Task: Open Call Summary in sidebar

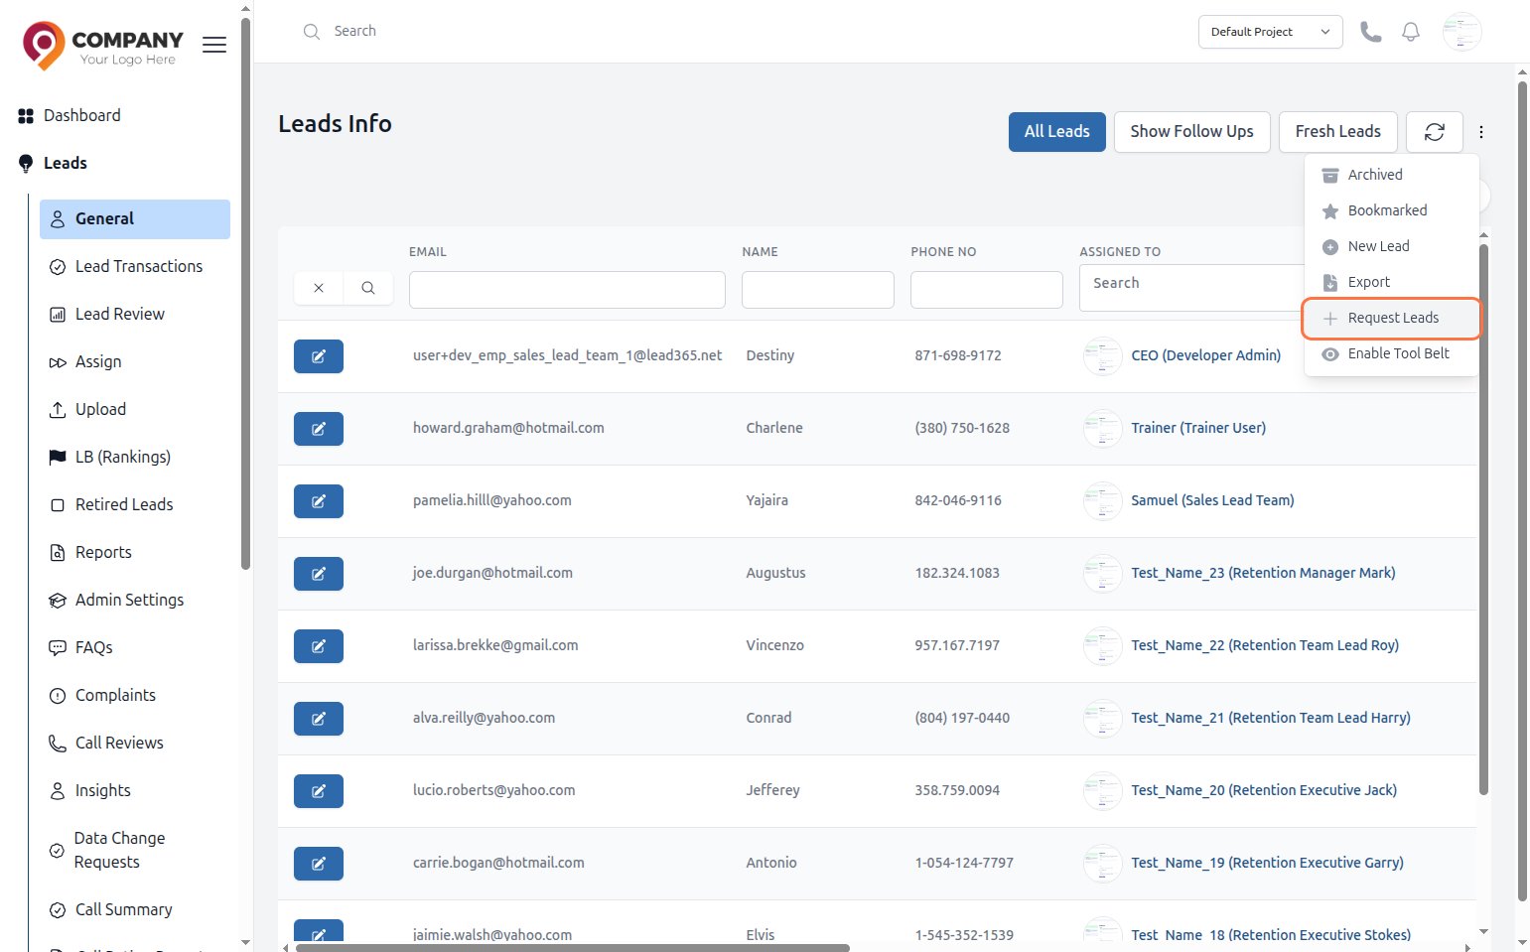Action: click(x=135, y=909)
